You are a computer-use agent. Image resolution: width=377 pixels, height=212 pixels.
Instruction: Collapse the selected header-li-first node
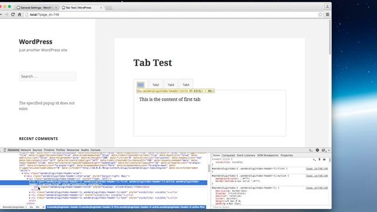pos(30,182)
